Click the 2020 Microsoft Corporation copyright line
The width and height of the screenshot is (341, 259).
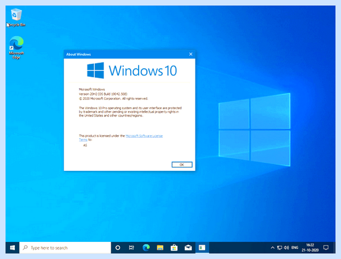(x=113, y=98)
